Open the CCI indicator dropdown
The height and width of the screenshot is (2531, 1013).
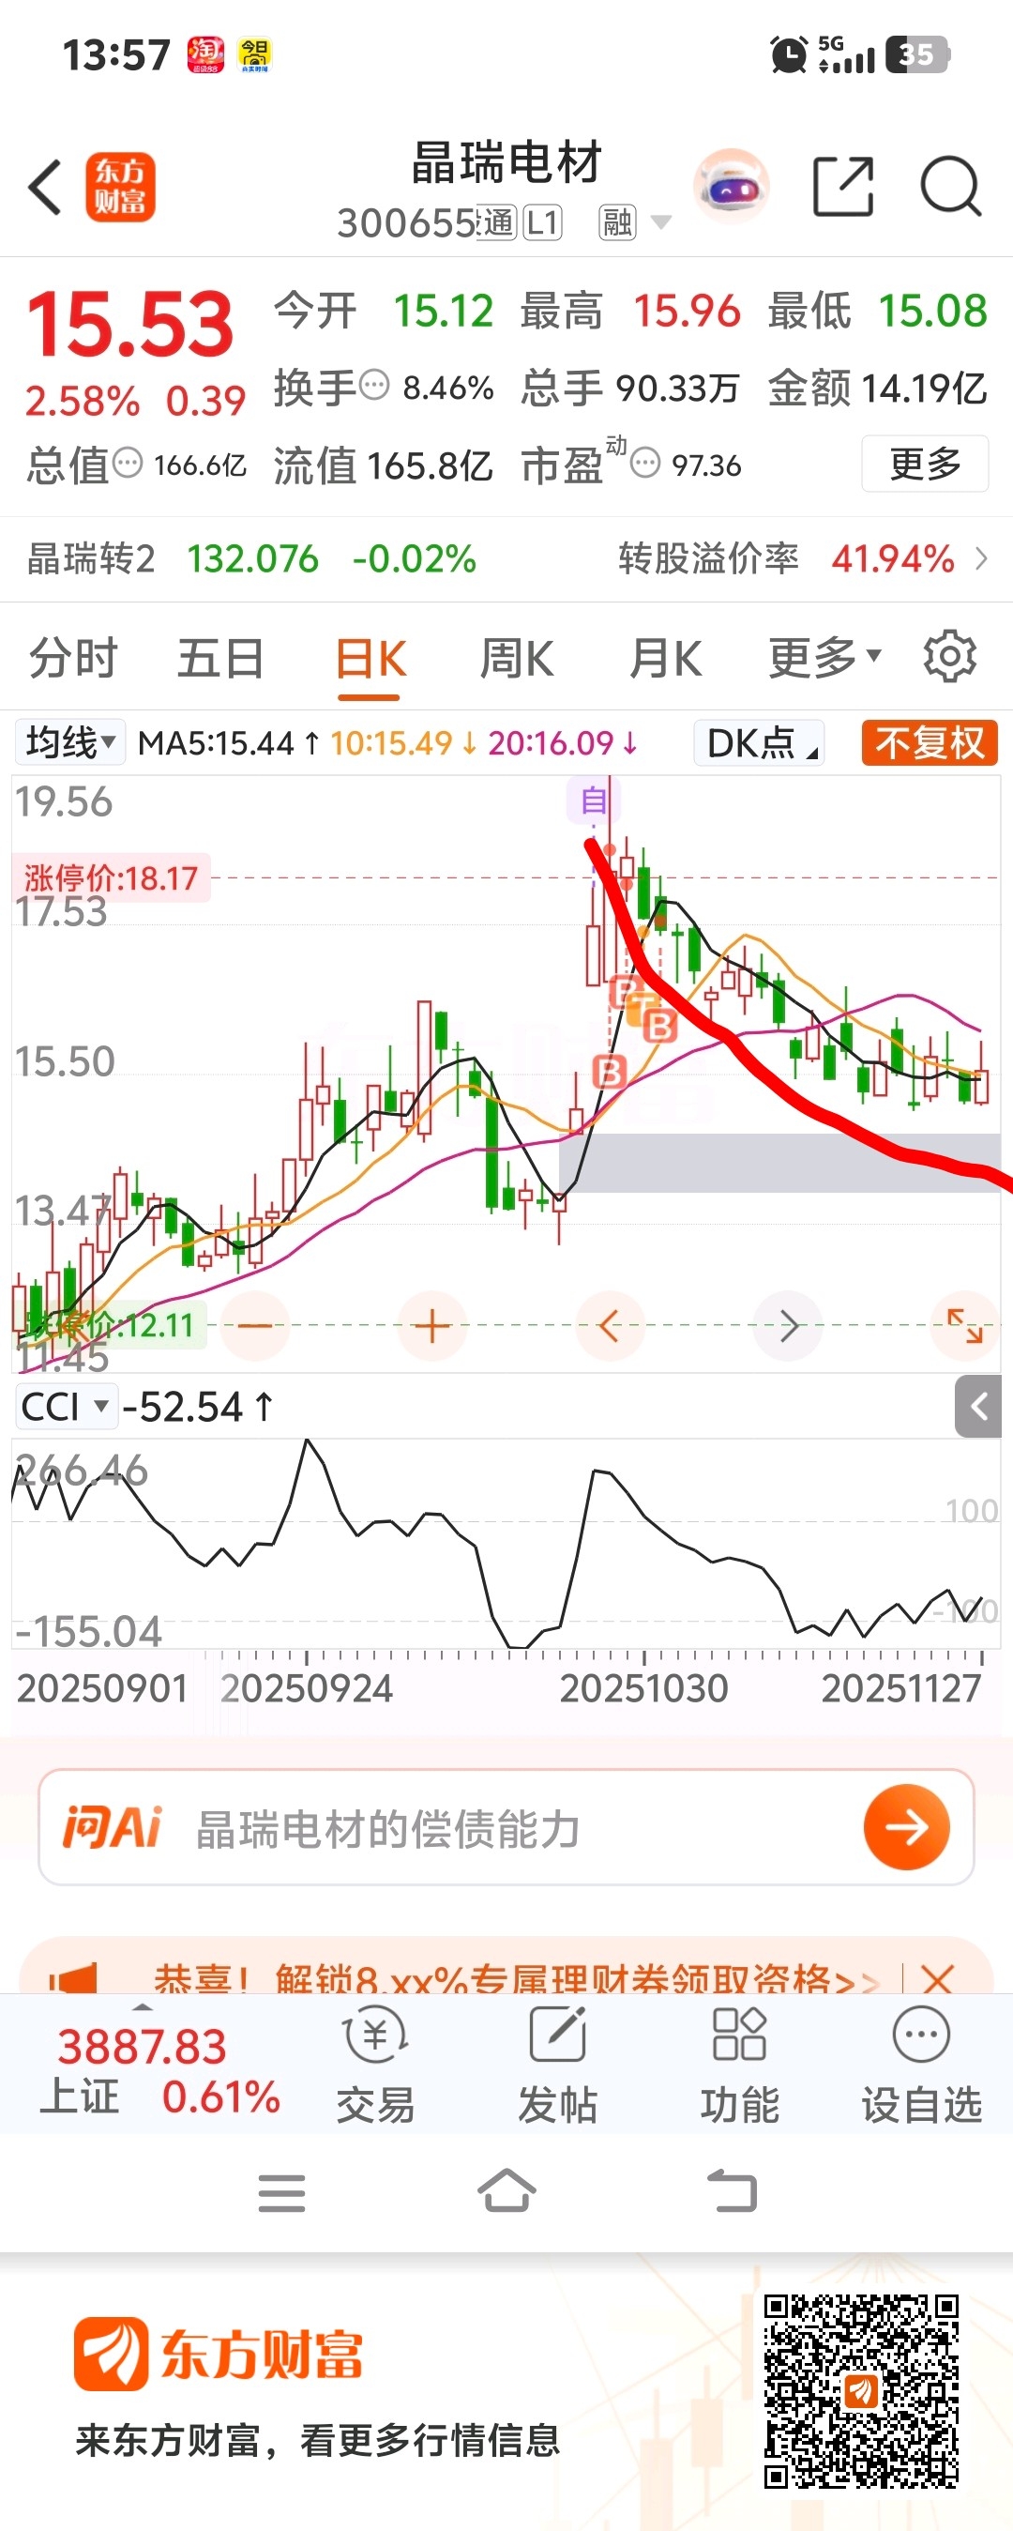[65, 1407]
